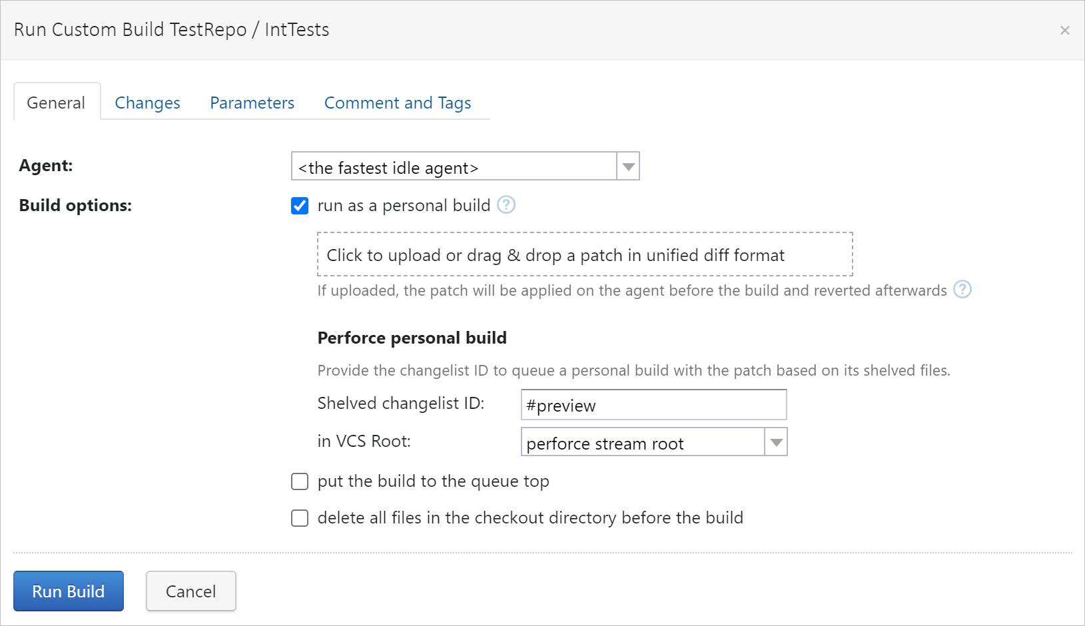Enable delete all files in the checkout directory
Image resolution: width=1085 pixels, height=626 pixels.
point(300,517)
